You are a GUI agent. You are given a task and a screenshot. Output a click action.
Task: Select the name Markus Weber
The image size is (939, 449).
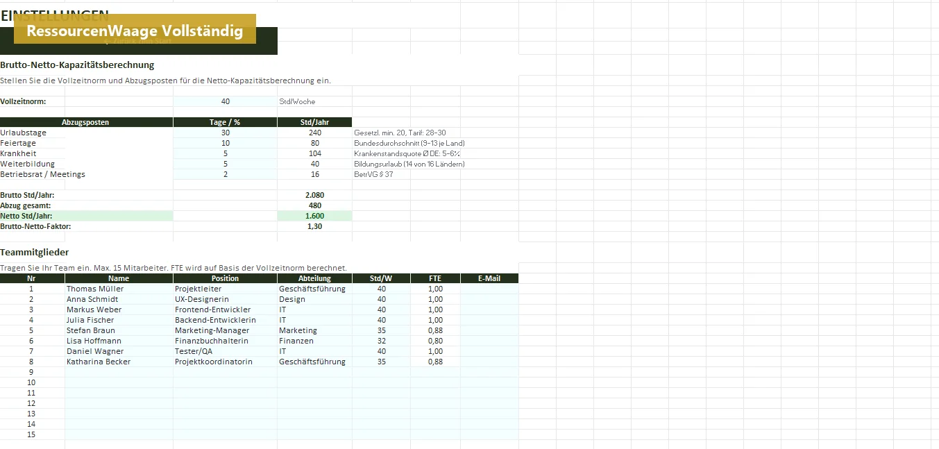pyautogui.click(x=119, y=310)
